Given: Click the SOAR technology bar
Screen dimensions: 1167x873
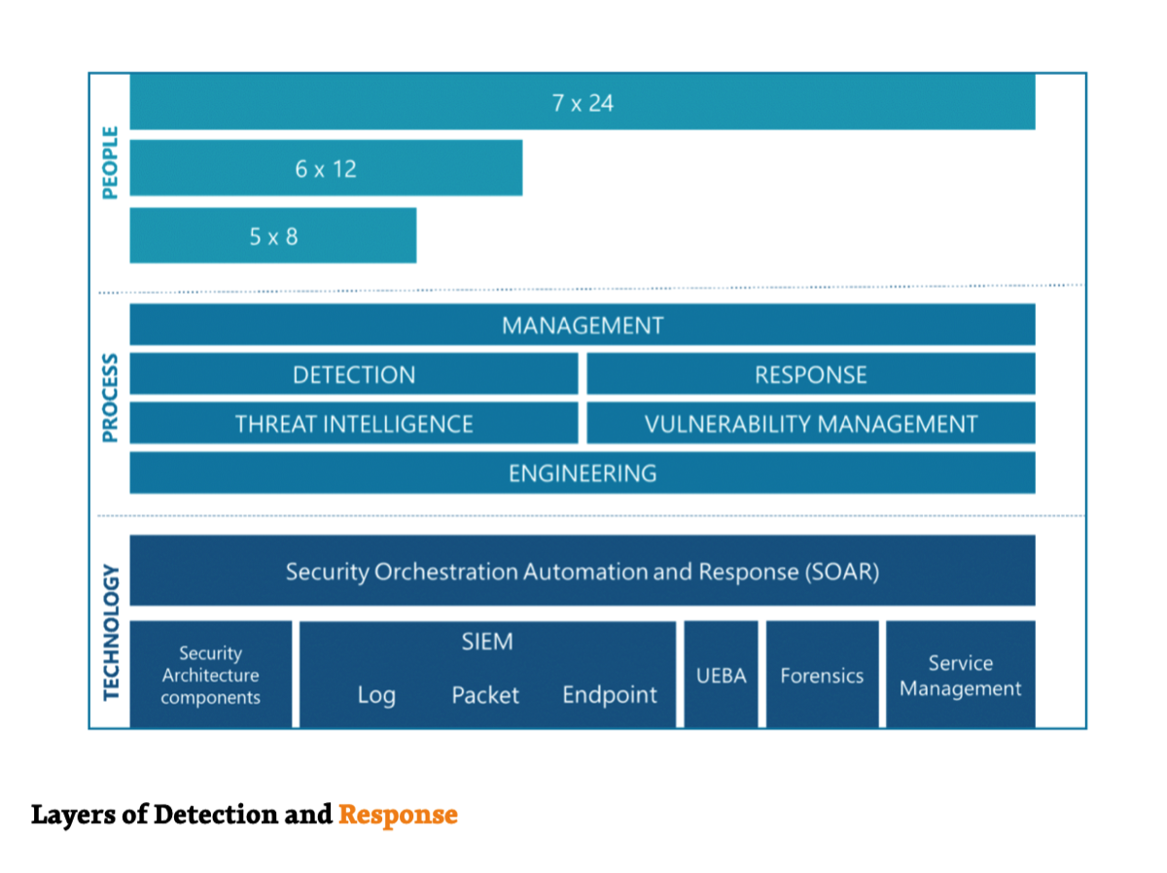Looking at the screenshot, I should [x=582, y=571].
